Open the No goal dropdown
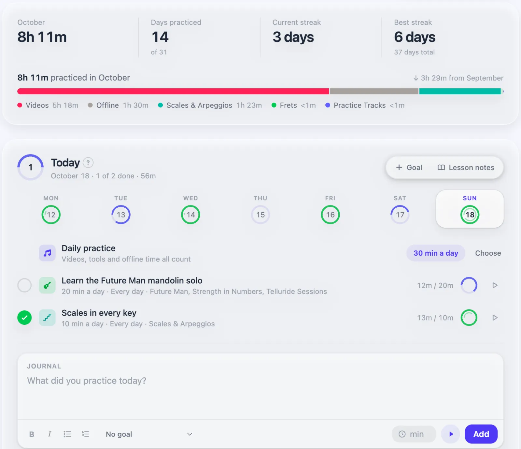 149,434
